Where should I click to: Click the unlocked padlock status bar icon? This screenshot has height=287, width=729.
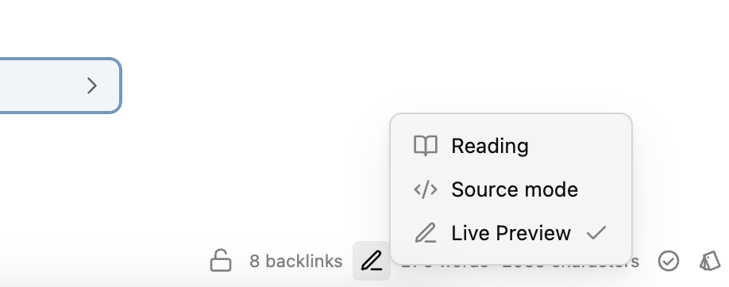(221, 261)
